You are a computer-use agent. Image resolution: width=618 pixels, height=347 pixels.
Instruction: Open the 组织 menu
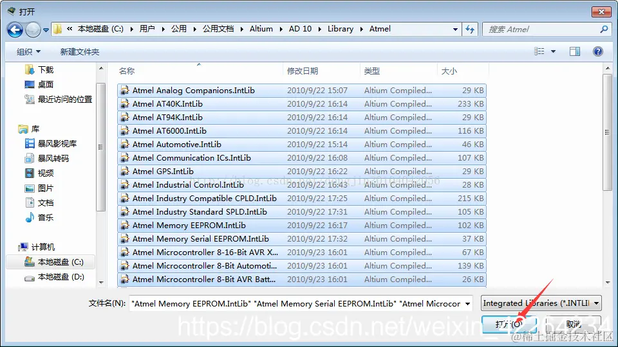[28, 51]
